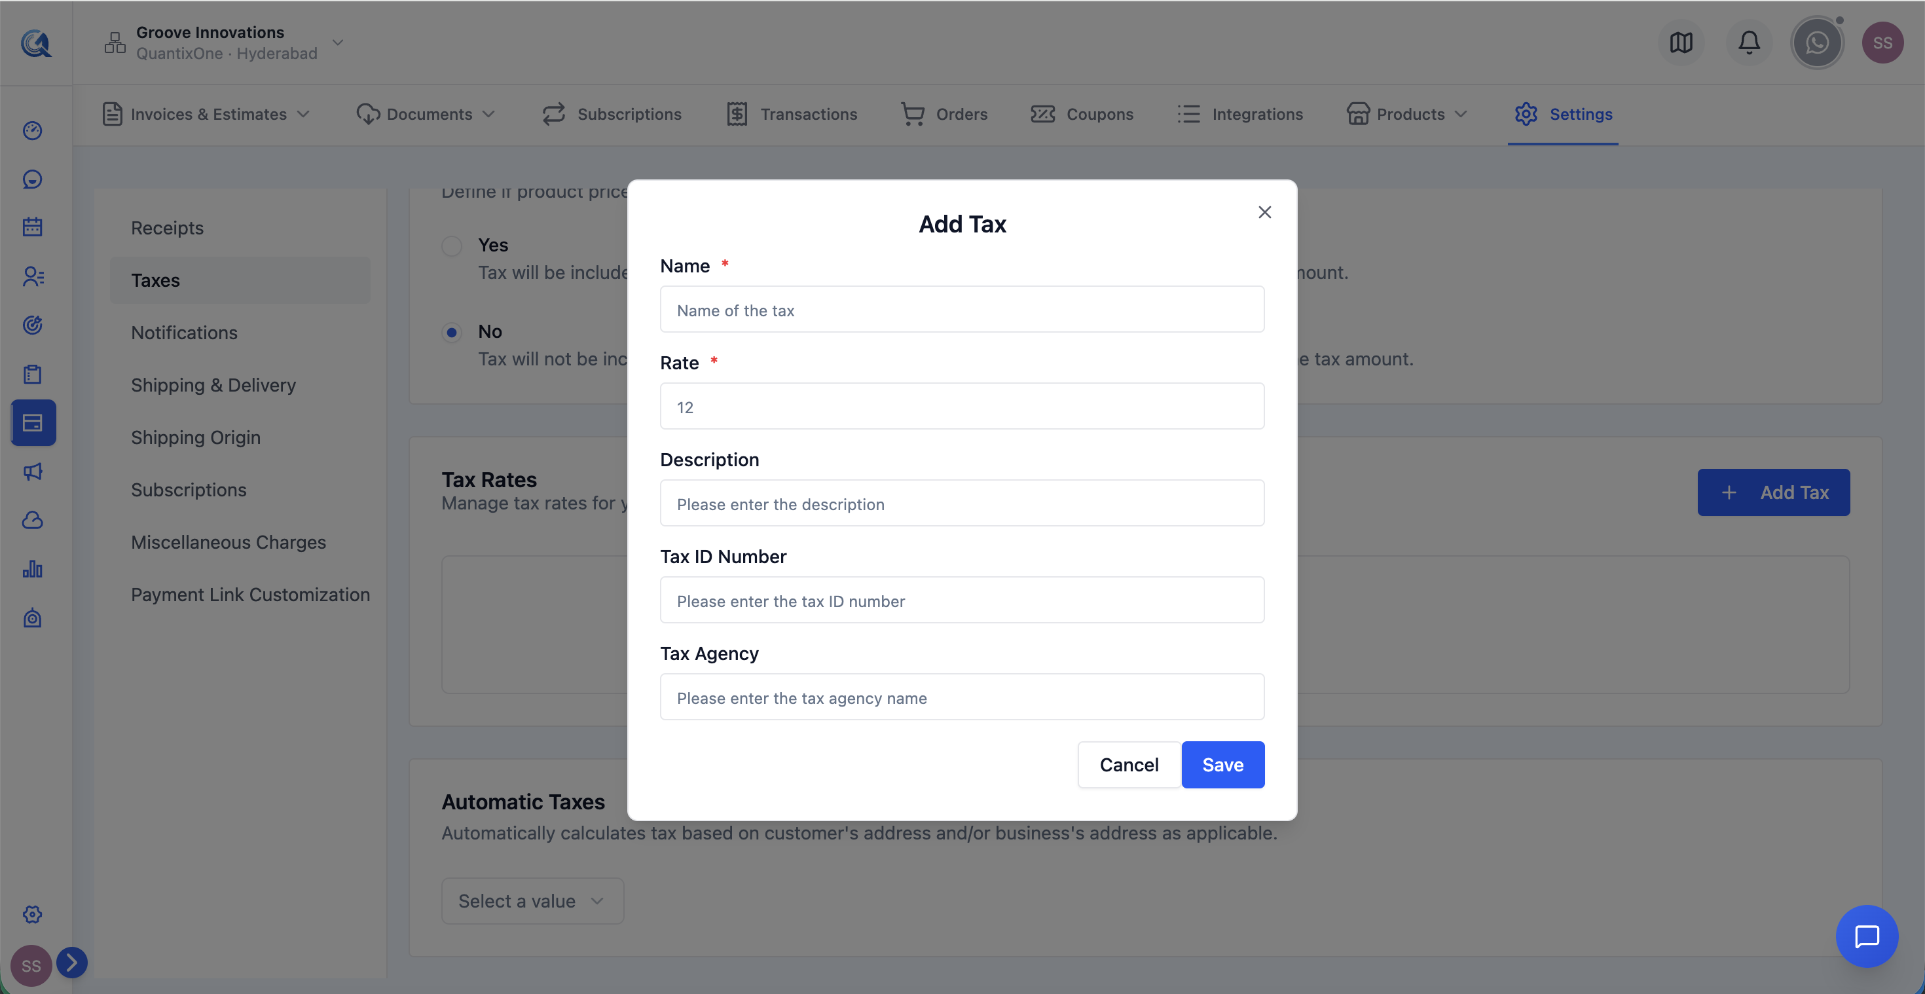1925x994 pixels.
Task: Open the Automatic Taxes value dropdown
Action: pos(532,900)
